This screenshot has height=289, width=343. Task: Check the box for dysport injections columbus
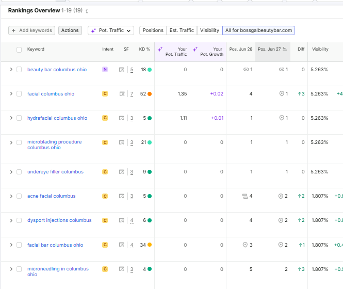19,220
